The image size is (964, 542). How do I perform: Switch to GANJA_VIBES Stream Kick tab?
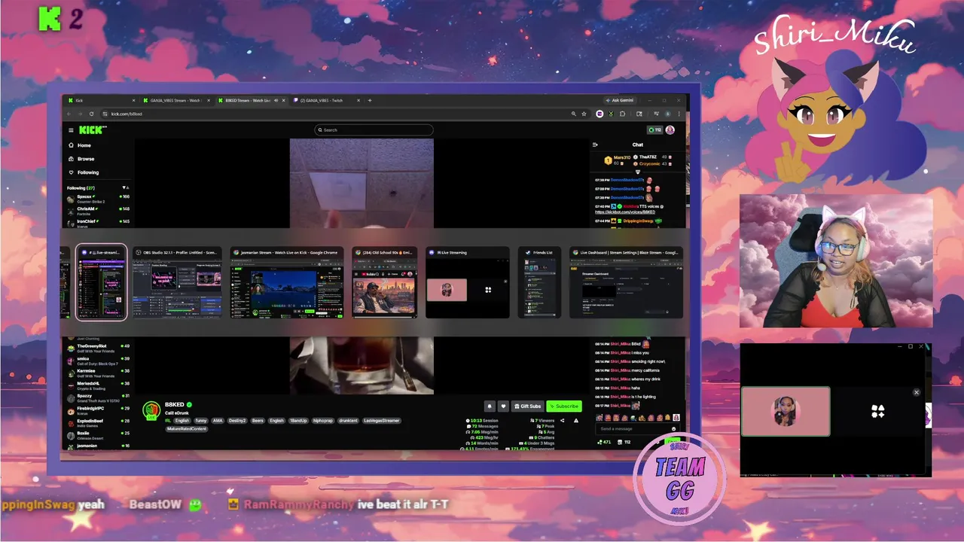pyautogui.click(x=178, y=100)
